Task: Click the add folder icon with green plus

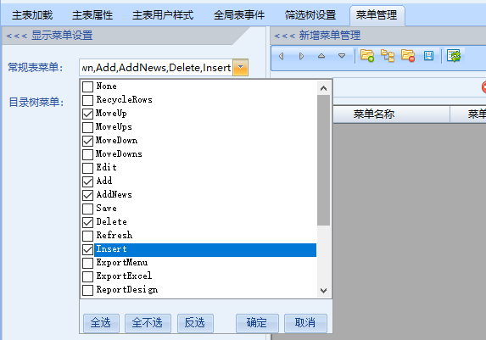Action: click(x=367, y=56)
